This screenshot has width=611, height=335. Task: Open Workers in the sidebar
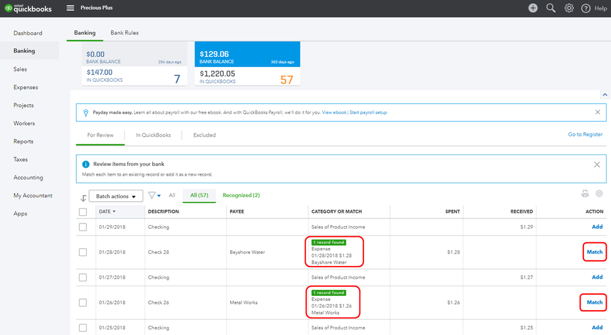pyautogui.click(x=24, y=123)
